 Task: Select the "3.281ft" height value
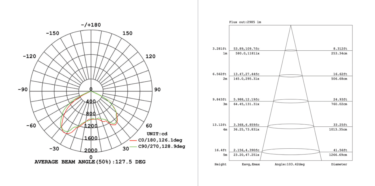click(x=220, y=49)
